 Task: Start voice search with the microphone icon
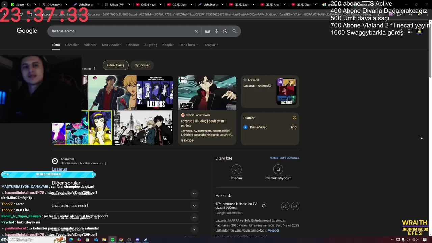tap(216, 31)
